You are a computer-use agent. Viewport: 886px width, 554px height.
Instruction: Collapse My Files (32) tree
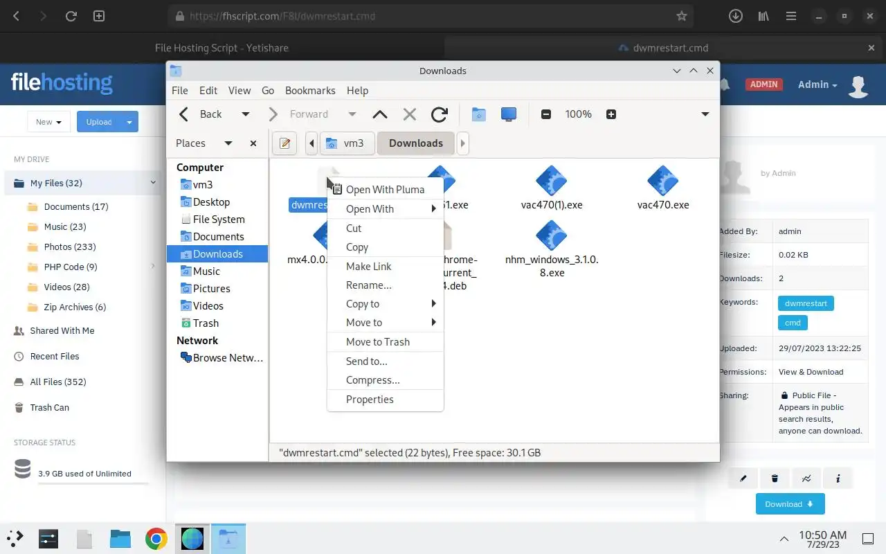153,183
